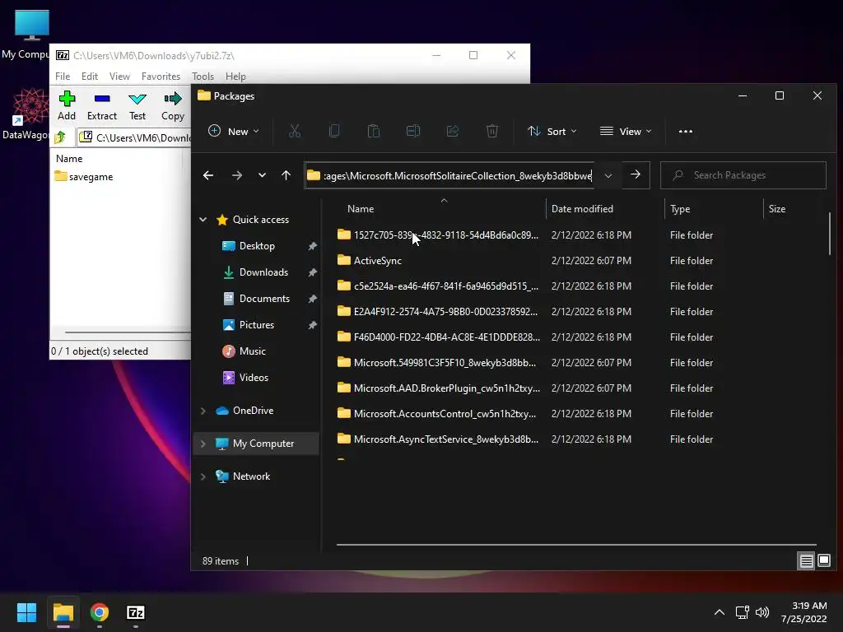The height and width of the screenshot is (632, 843).
Task: Switch to details view icon
Action: click(807, 561)
